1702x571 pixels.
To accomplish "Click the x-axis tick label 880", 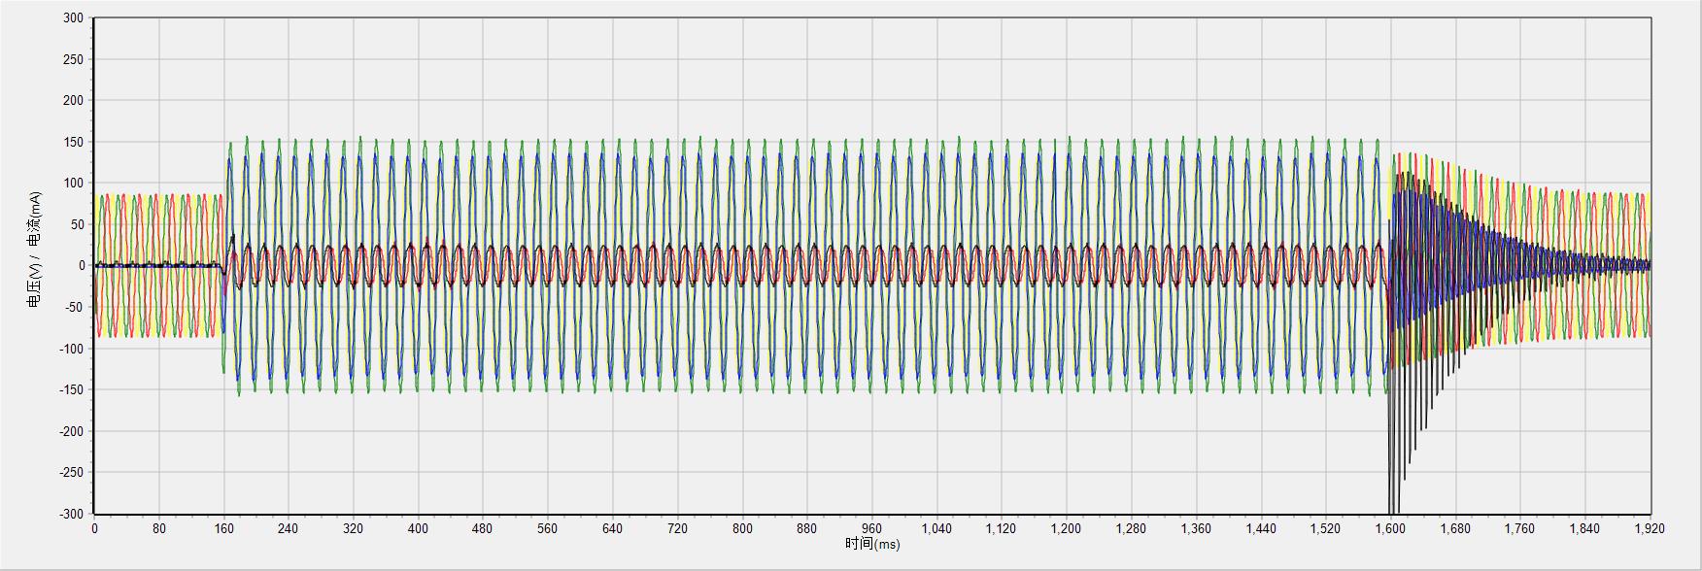I will coord(807,529).
